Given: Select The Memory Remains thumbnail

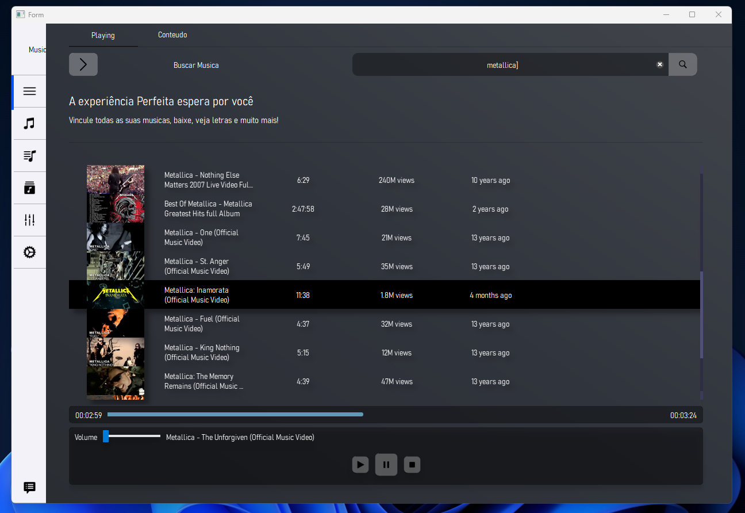Looking at the screenshot, I should point(116,381).
